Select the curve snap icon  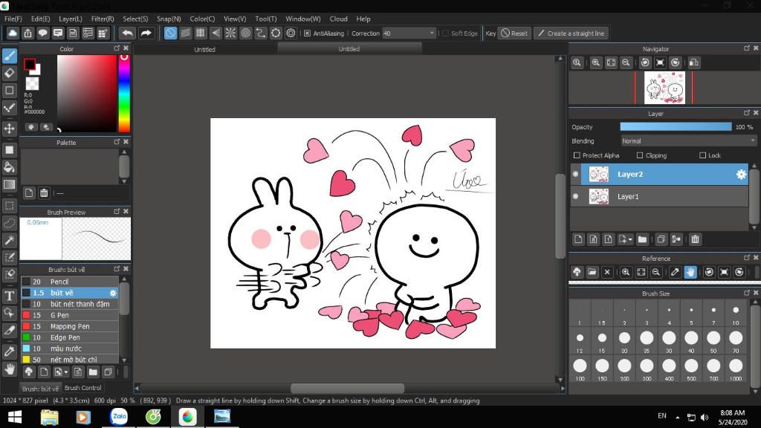[x=261, y=33]
